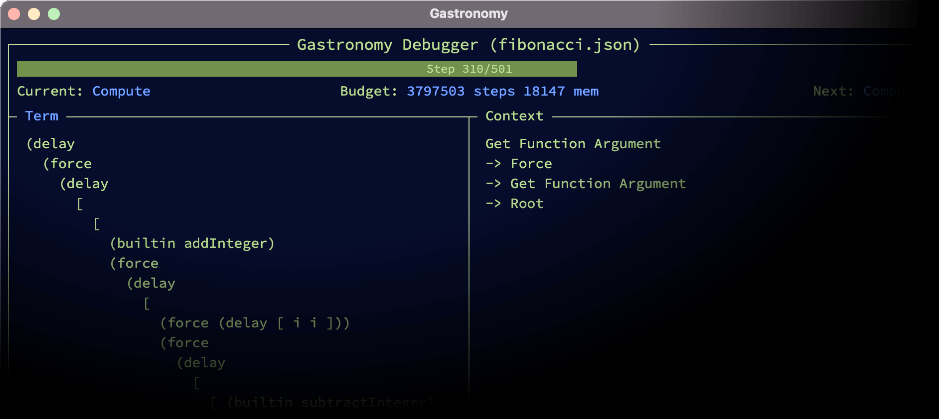Select the Context panel title
The image size is (939, 419).
pos(514,116)
